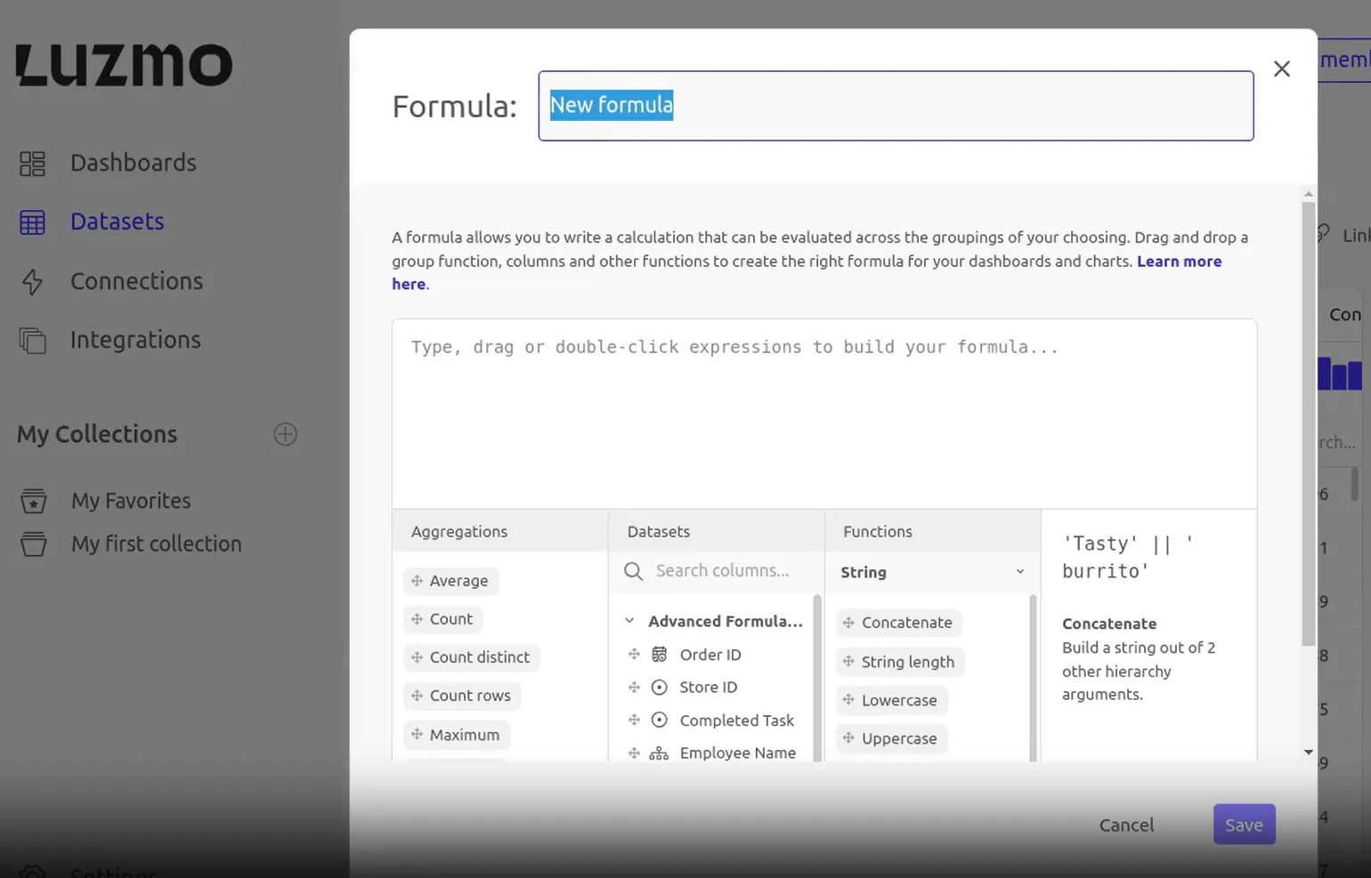This screenshot has width=1371, height=878.
Task: Click the Employee Name hierarchy type icon
Action: click(659, 753)
